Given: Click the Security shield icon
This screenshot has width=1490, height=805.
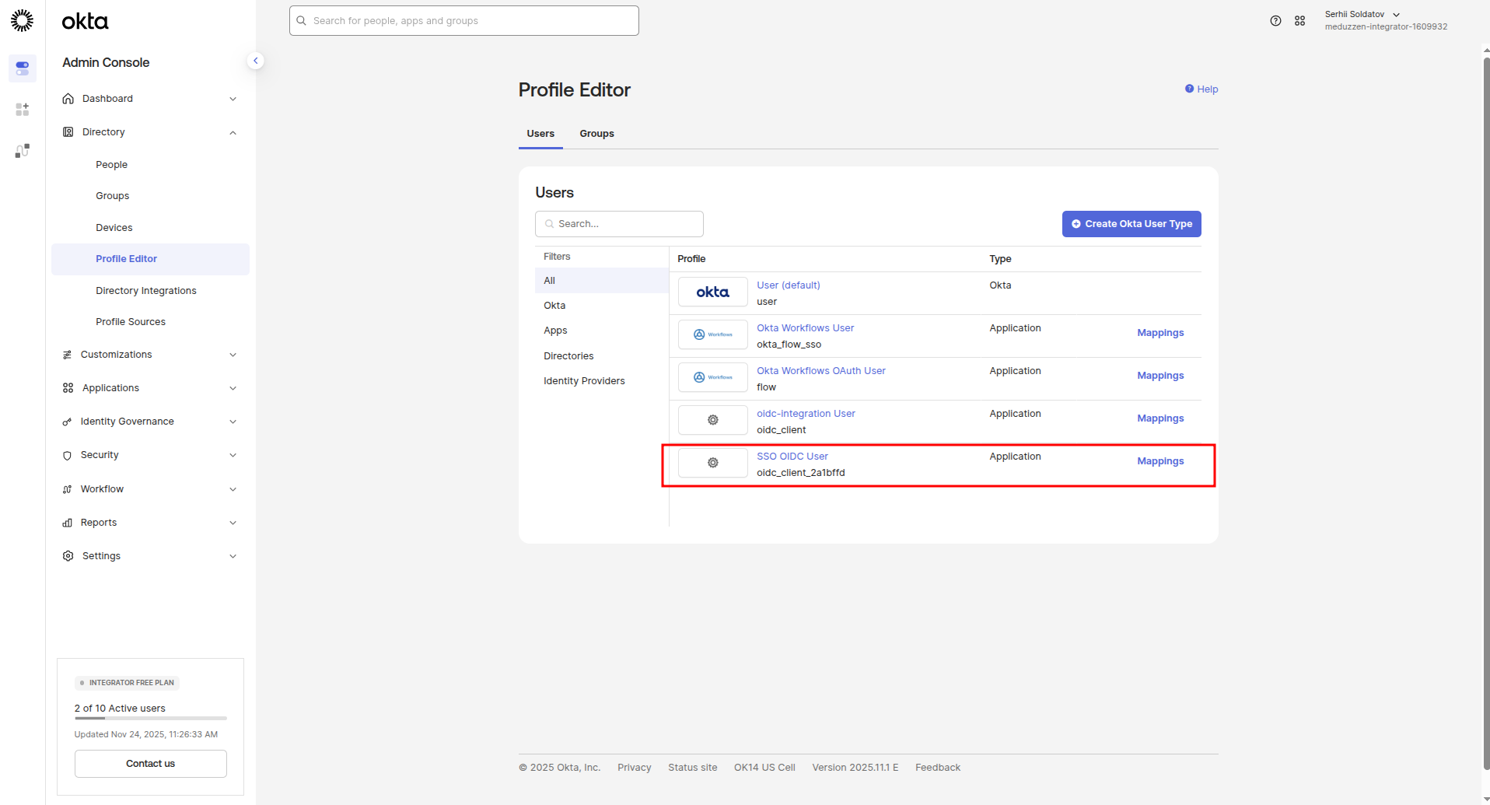Looking at the screenshot, I should pyautogui.click(x=67, y=455).
